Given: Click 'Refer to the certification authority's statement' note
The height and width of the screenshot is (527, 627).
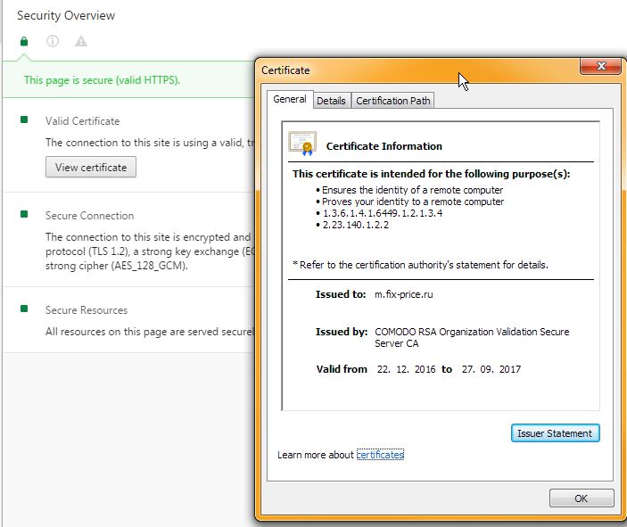Looking at the screenshot, I should (x=421, y=265).
